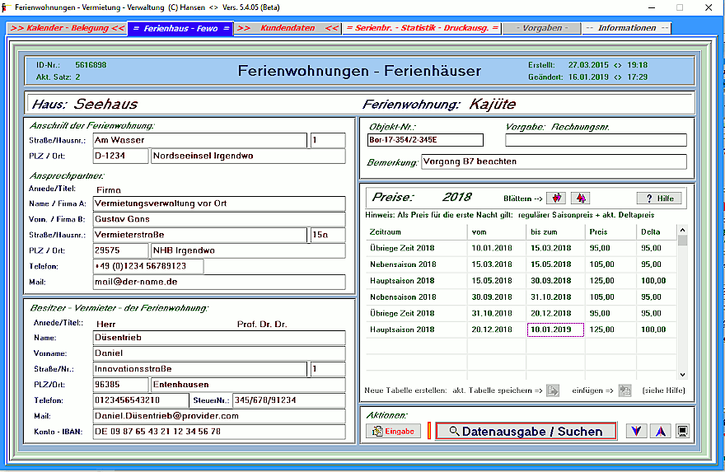Click the Objekt-Nr. input field
Image resolution: width=725 pixels, height=472 pixels.
(x=425, y=140)
